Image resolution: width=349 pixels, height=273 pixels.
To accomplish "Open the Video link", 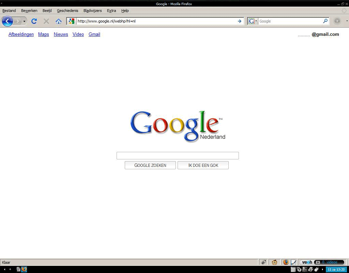I will pyautogui.click(x=78, y=34).
